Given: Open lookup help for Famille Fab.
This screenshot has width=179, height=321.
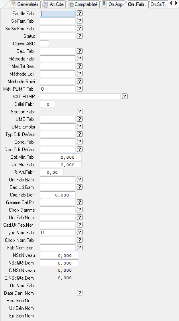Looking at the screenshot, I should (x=80, y=13).
